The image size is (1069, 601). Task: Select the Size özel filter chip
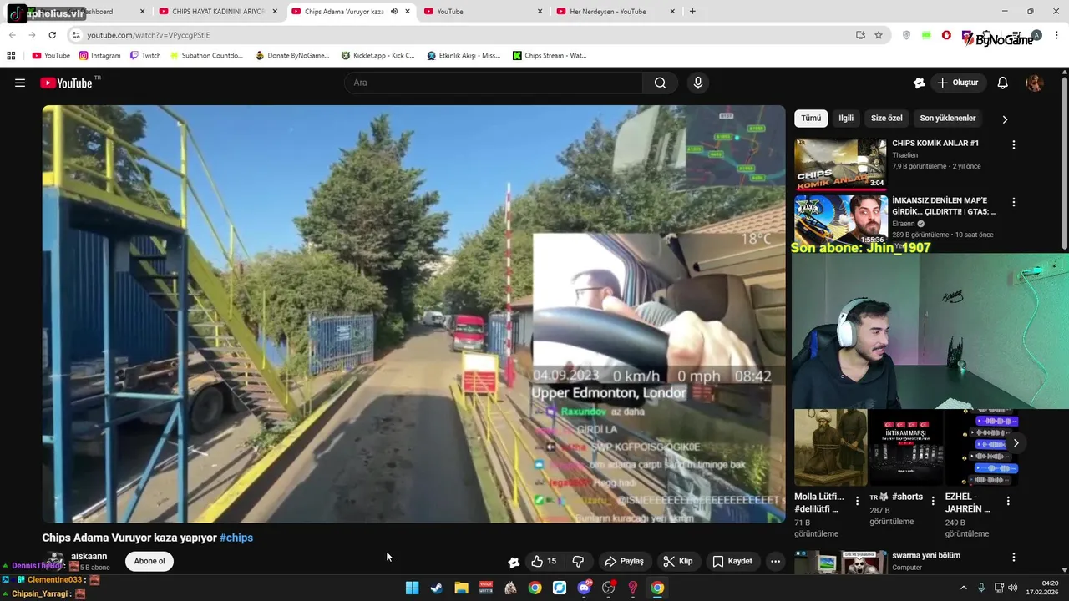(x=887, y=119)
